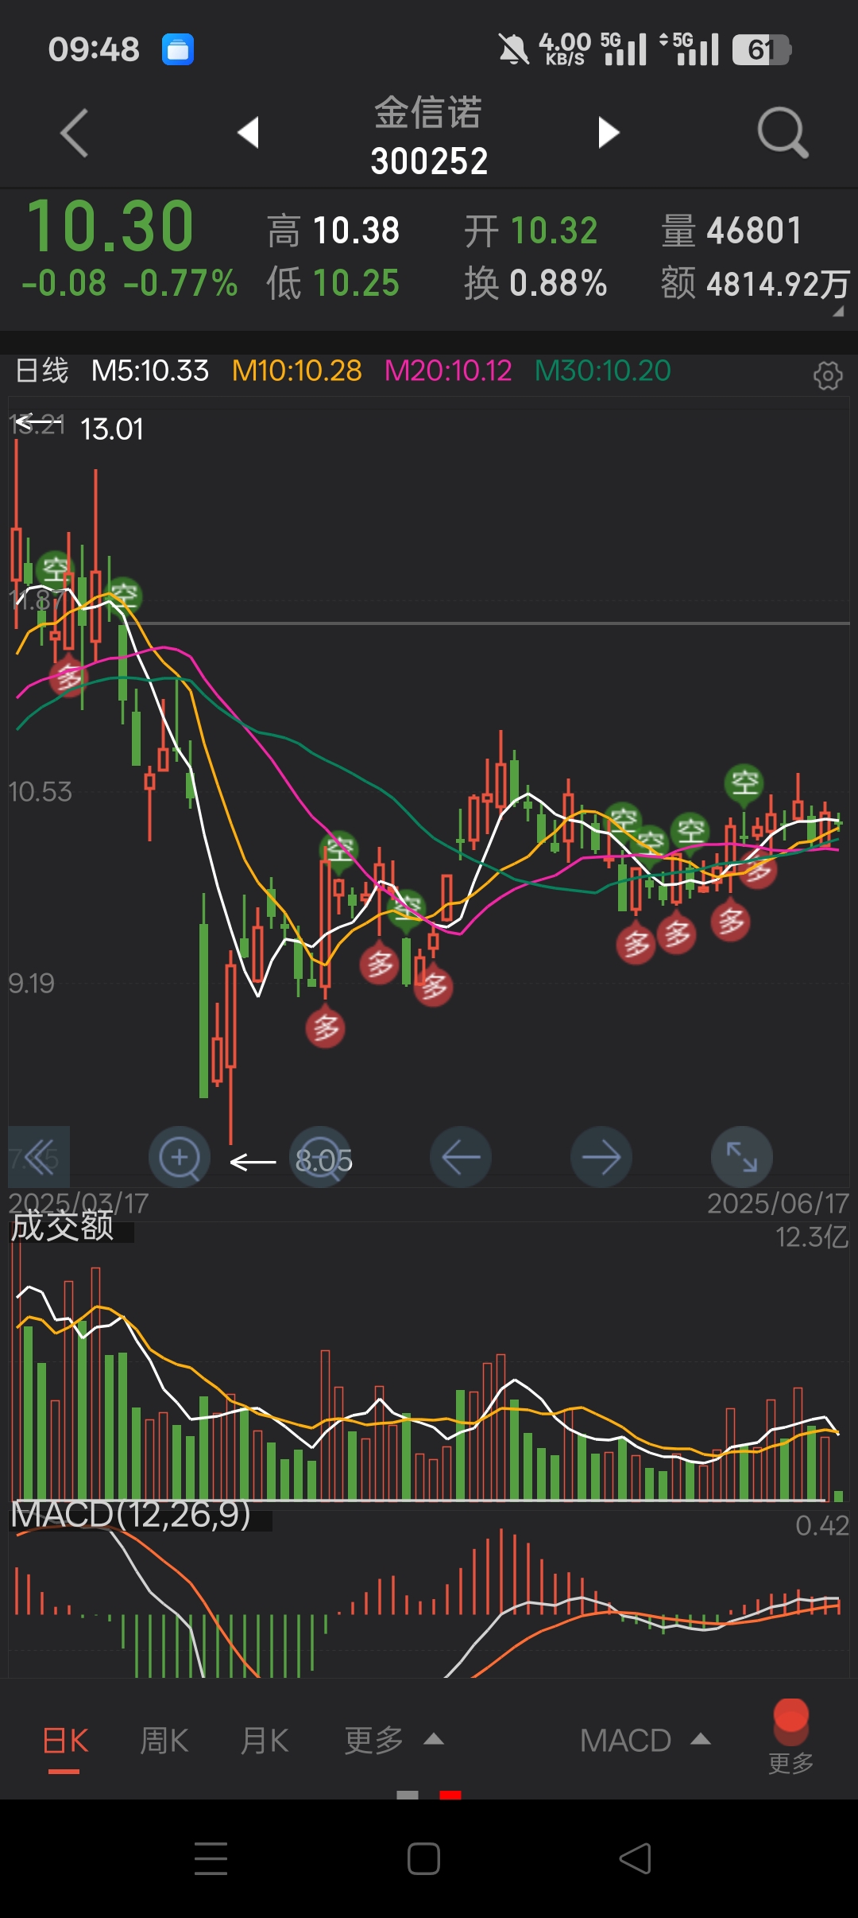
Task: Open the stock search magnifier
Action: pyautogui.click(x=783, y=133)
